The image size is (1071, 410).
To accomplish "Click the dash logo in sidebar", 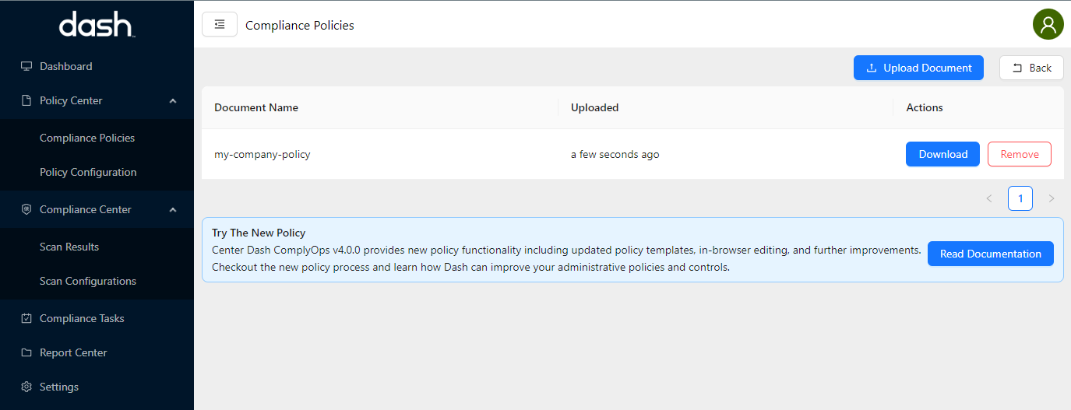I will [x=97, y=25].
